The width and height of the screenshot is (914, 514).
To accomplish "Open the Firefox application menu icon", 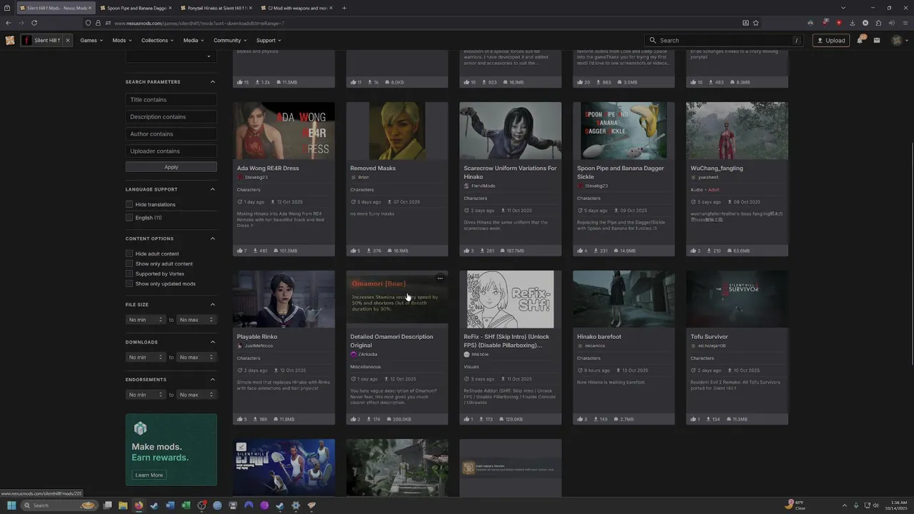I will (904, 23).
